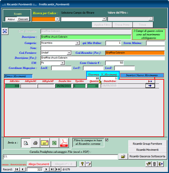Go to previous record arrow
This screenshot has height=173, width=169.
click(x=23, y=169)
